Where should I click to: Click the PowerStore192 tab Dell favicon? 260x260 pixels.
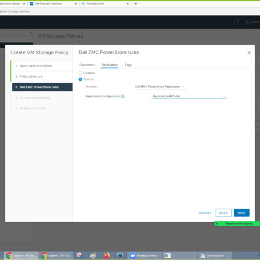(x=84, y=4)
